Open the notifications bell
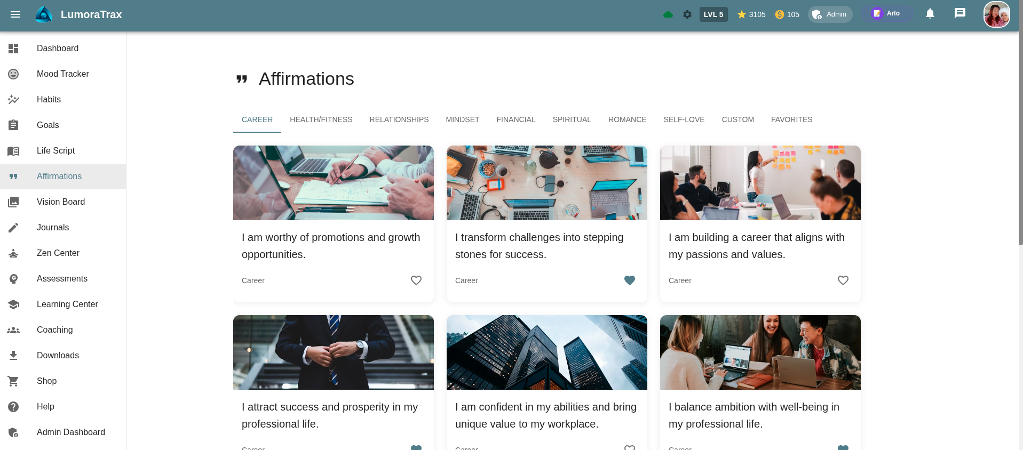Image resolution: width=1023 pixels, height=450 pixels. (930, 14)
